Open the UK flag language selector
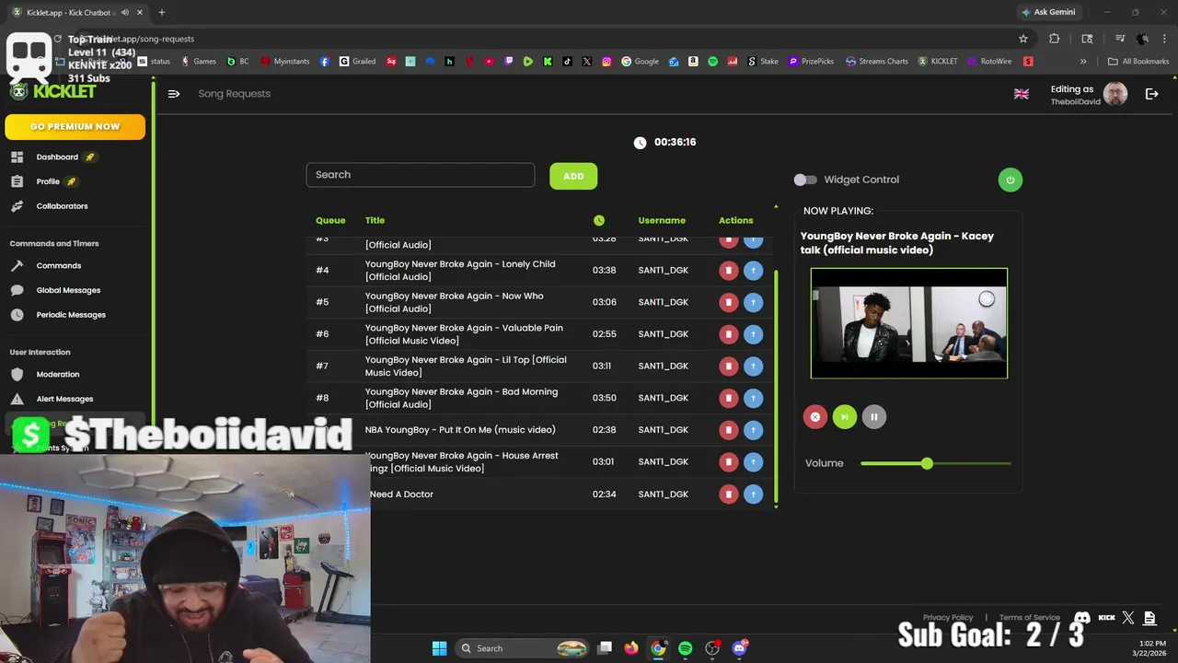The image size is (1178, 663). pyautogui.click(x=1022, y=94)
